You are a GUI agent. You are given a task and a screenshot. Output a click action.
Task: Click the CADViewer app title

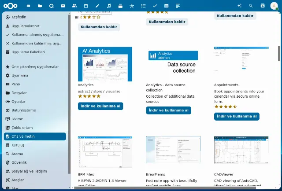[x=223, y=174]
